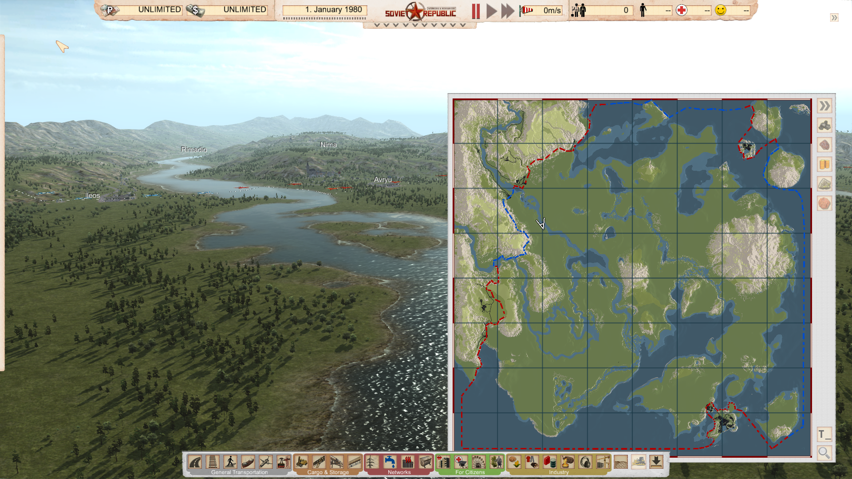The height and width of the screenshot is (479, 852).
Task: Open the cableway transport menu
Action: 283,462
